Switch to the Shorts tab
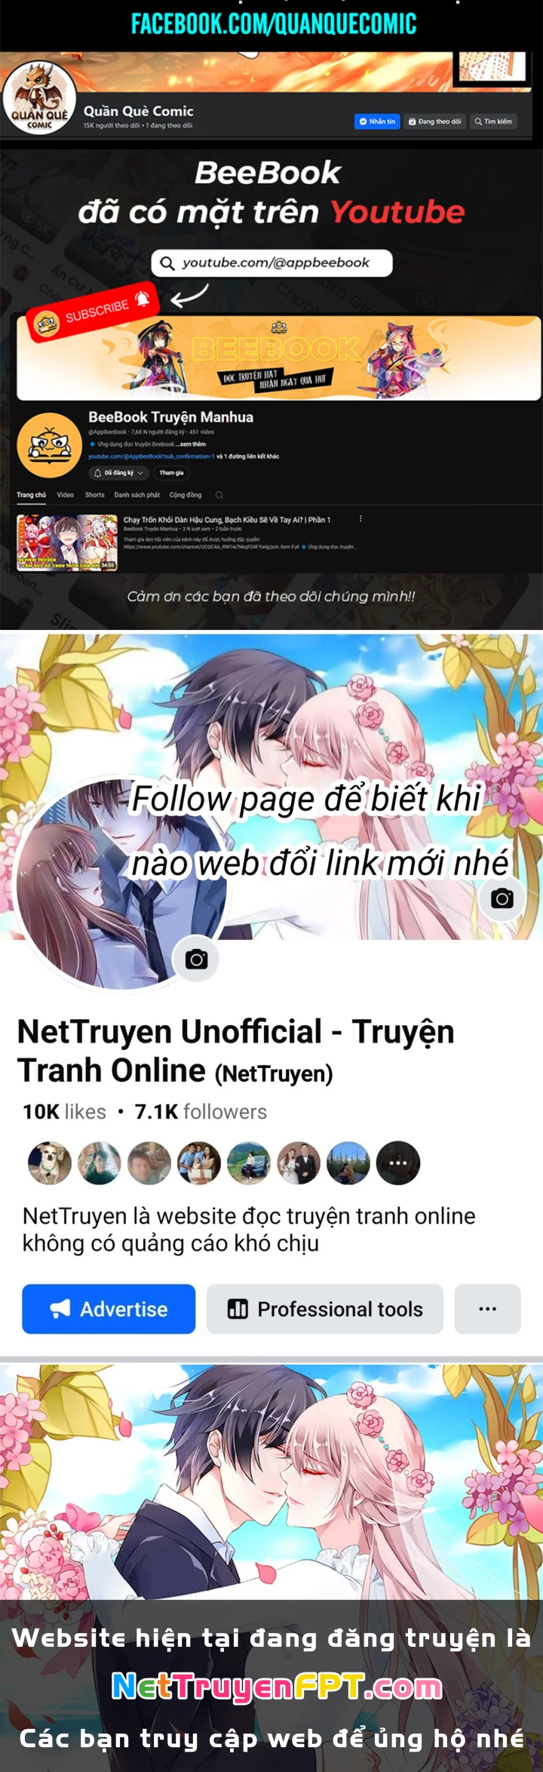Screen dimensions: 543x1772 [94, 495]
